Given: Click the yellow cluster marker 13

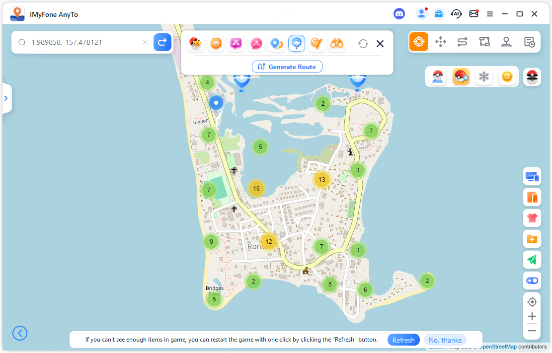Looking at the screenshot, I should pyautogui.click(x=322, y=180).
